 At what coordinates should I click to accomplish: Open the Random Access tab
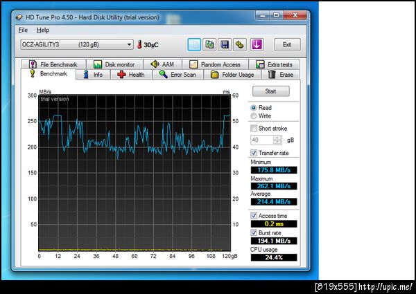tap(215, 64)
